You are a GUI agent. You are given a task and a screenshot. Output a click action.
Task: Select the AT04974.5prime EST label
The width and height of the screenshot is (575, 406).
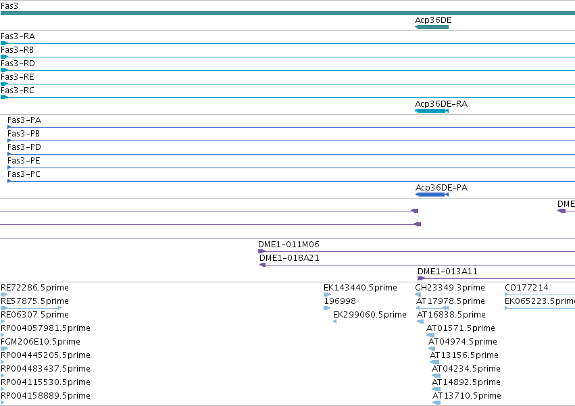coord(463,342)
